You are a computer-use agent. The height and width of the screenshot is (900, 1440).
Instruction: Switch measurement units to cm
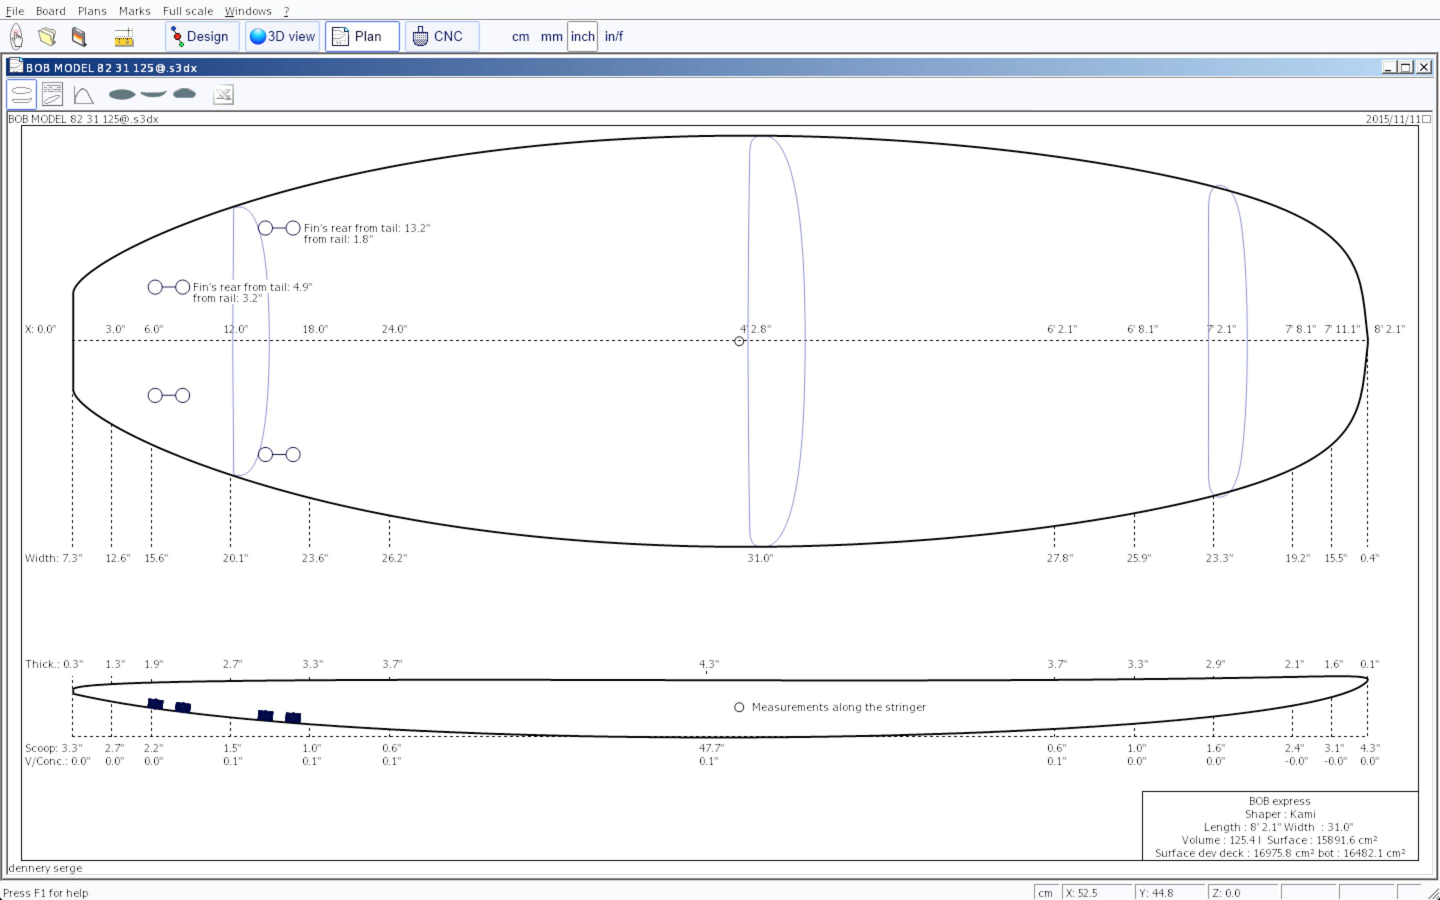520,36
